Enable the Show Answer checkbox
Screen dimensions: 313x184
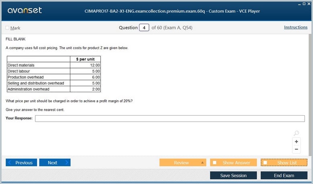point(215,163)
